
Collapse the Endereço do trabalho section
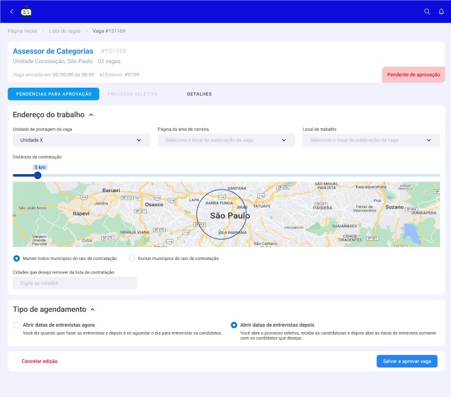[91, 115]
